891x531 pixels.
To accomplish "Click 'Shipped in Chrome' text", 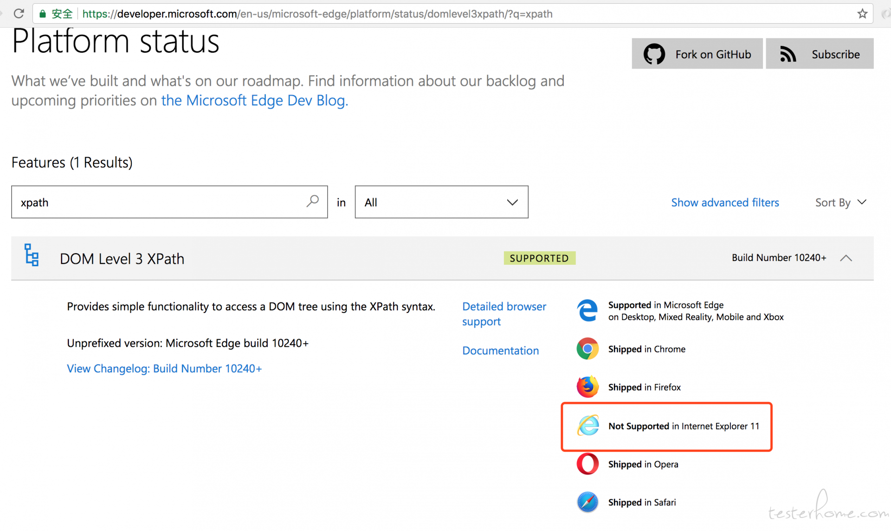I will (646, 349).
